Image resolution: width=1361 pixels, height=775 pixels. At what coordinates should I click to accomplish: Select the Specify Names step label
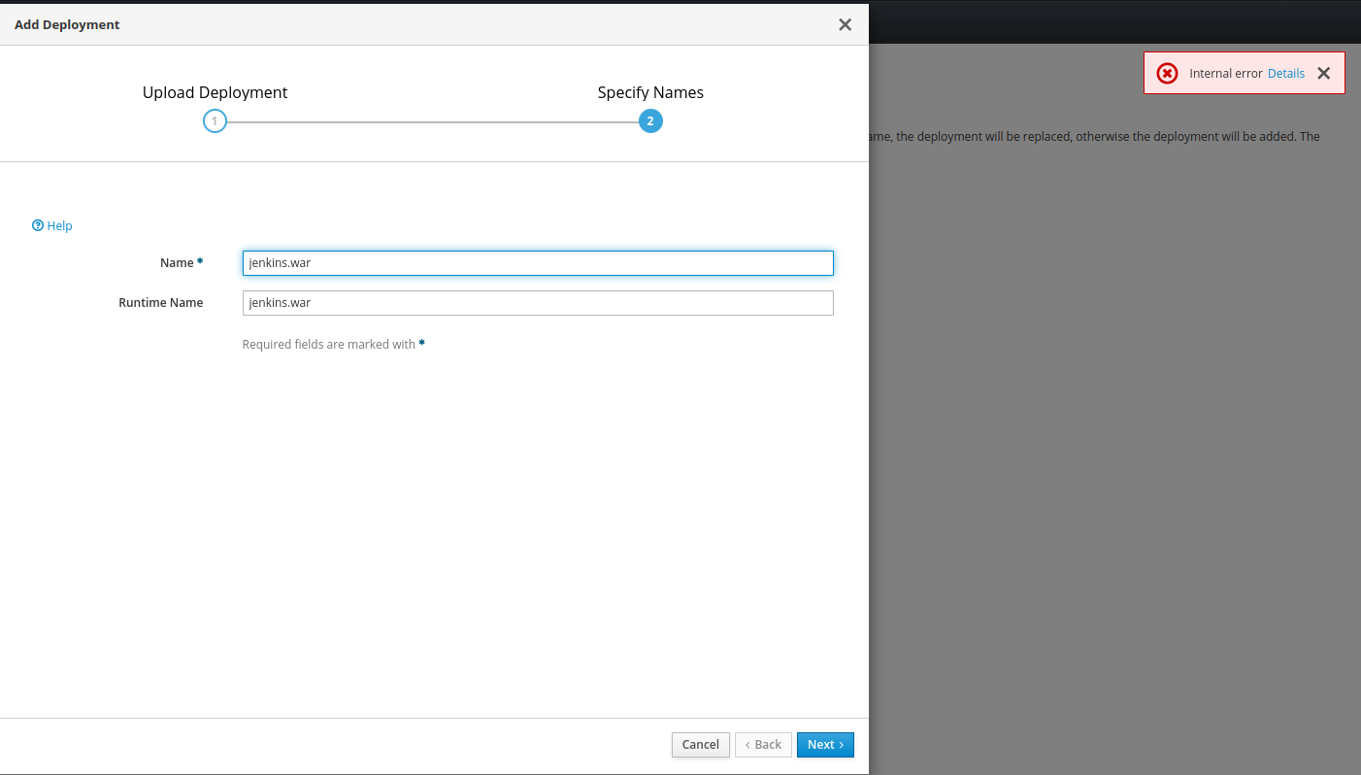[650, 92]
